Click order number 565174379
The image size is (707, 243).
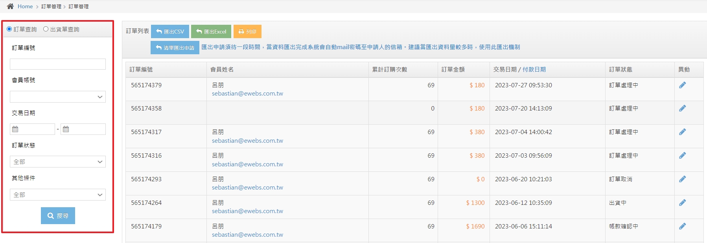click(146, 85)
